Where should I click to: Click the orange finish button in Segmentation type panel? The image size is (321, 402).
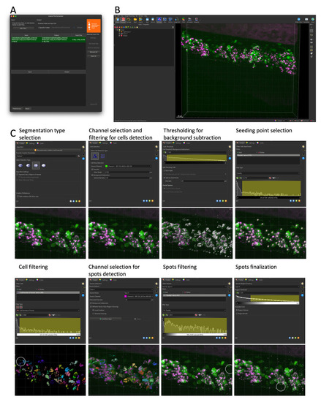click(79, 201)
